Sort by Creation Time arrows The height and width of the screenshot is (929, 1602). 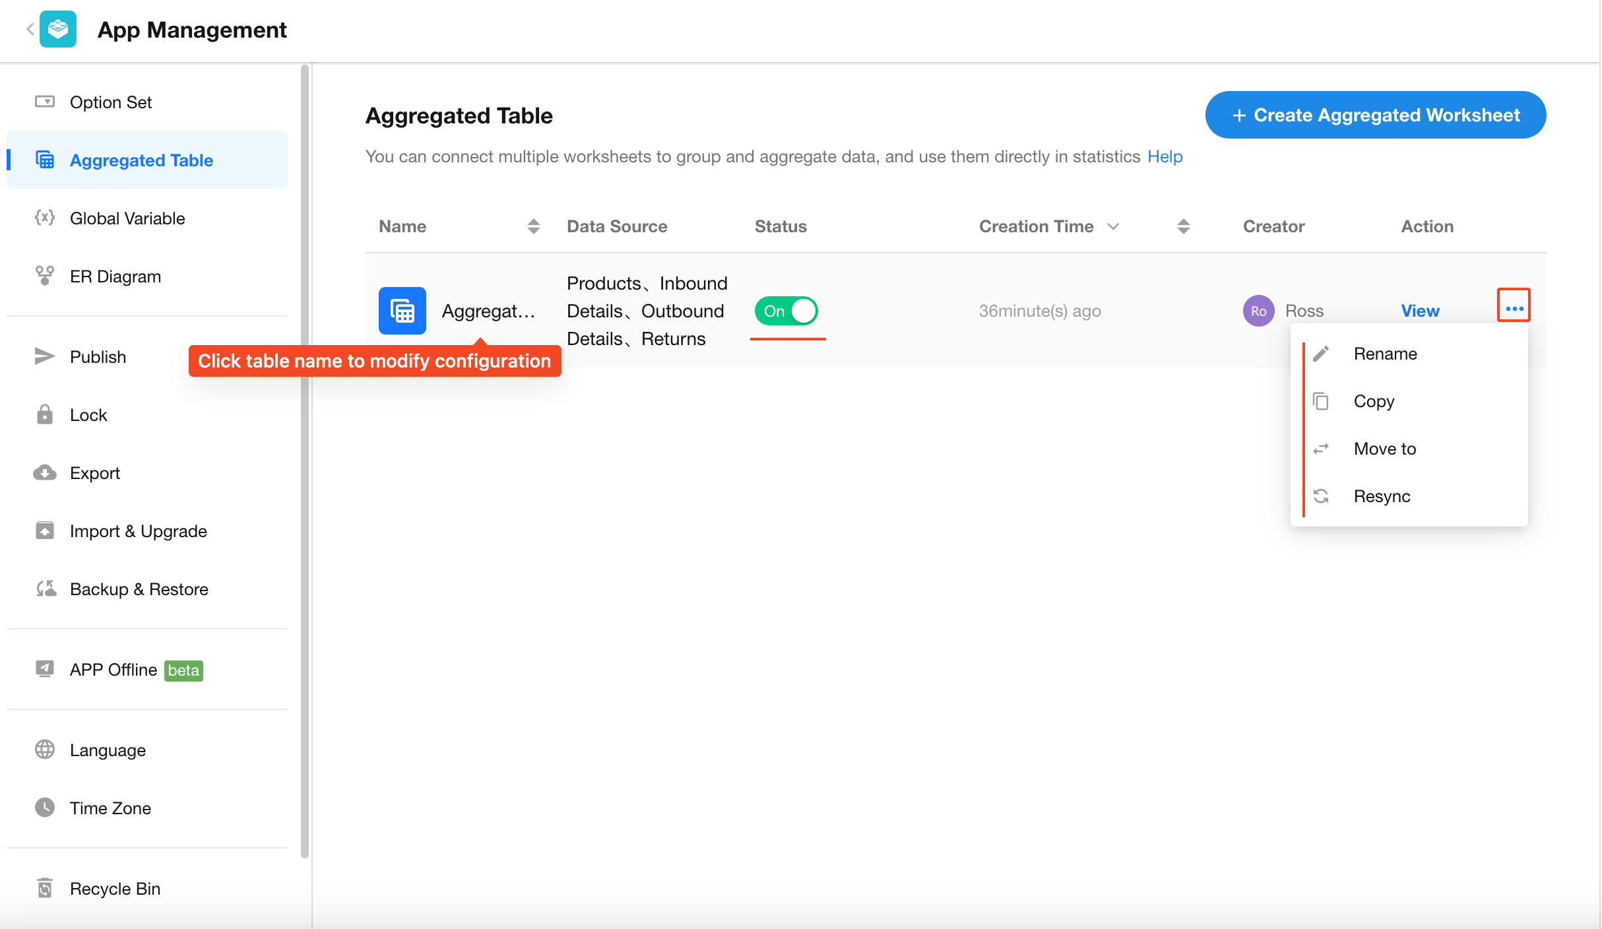(1183, 226)
